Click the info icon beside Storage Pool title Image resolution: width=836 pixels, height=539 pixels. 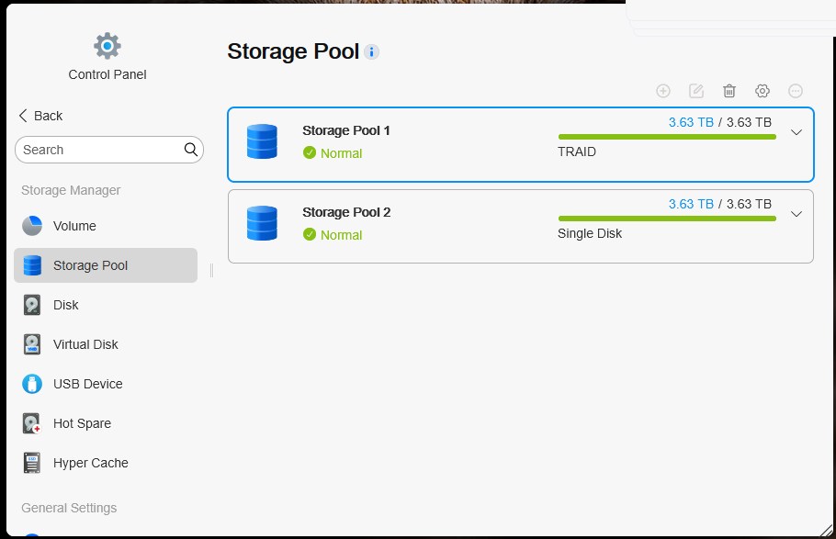point(372,51)
